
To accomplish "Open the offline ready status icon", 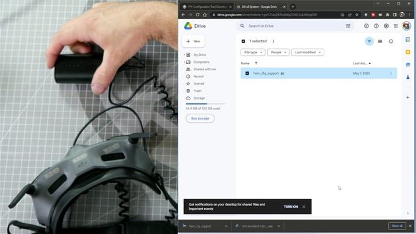I will click(367, 26).
